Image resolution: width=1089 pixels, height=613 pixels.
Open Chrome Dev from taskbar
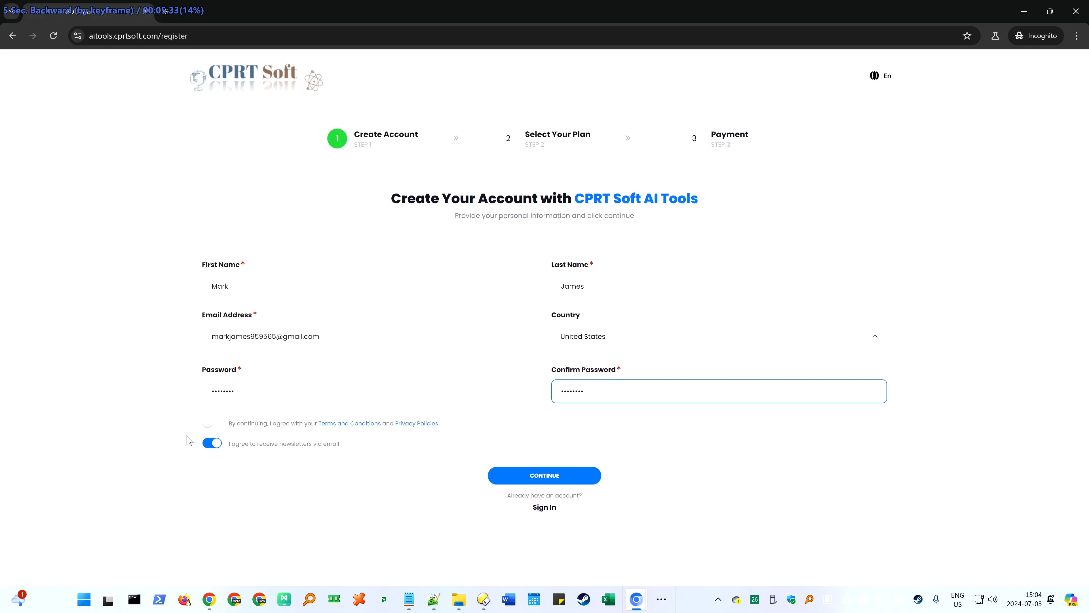[x=259, y=599]
